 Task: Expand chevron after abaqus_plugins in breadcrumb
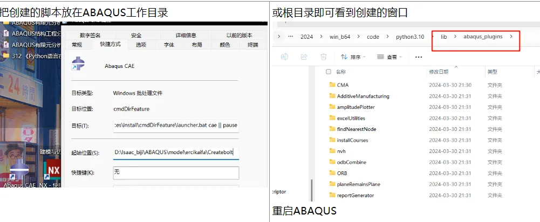(x=511, y=37)
